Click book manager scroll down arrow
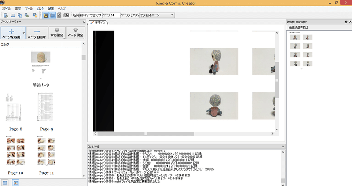Viewport: 352px width, 186px height. click(x=84, y=176)
